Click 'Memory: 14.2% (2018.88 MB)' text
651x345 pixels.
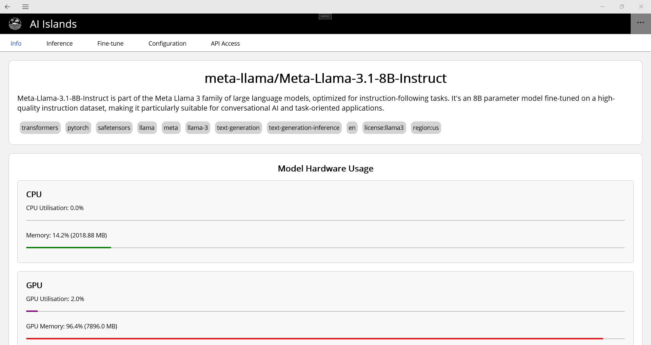(66, 235)
